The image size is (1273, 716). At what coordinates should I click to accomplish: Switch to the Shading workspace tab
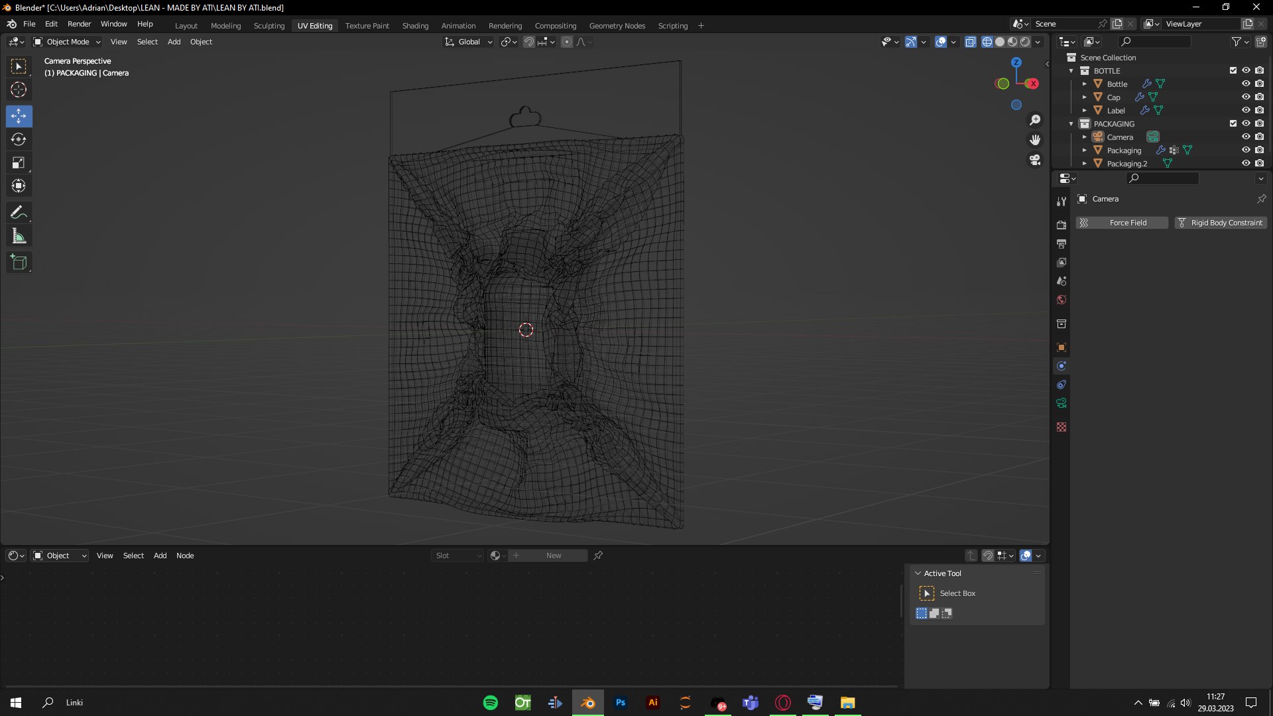(x=415, y=26)
